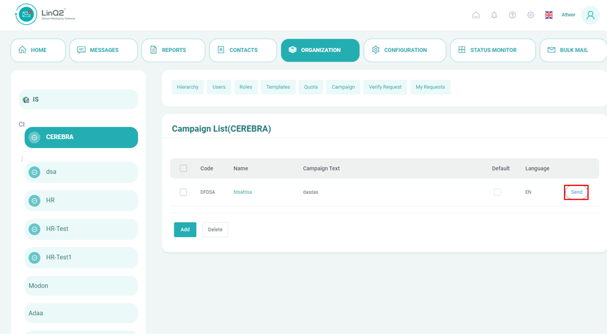Viewport: 607px width, 334px height.
Task: Select the CEREBRA organization
Action: (x=81, y=138)
